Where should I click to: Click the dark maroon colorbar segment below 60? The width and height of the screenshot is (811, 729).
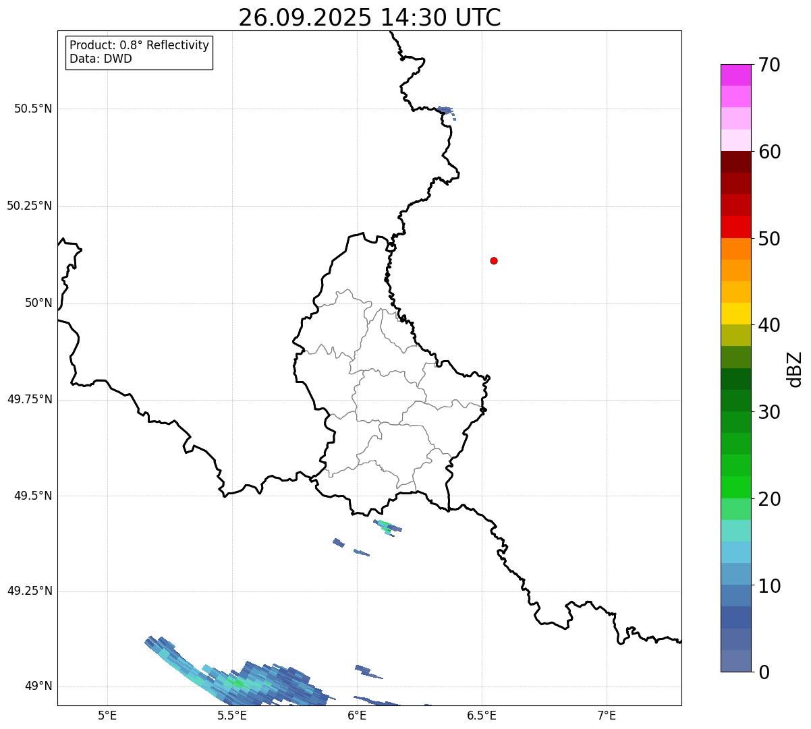click(735, 162)
